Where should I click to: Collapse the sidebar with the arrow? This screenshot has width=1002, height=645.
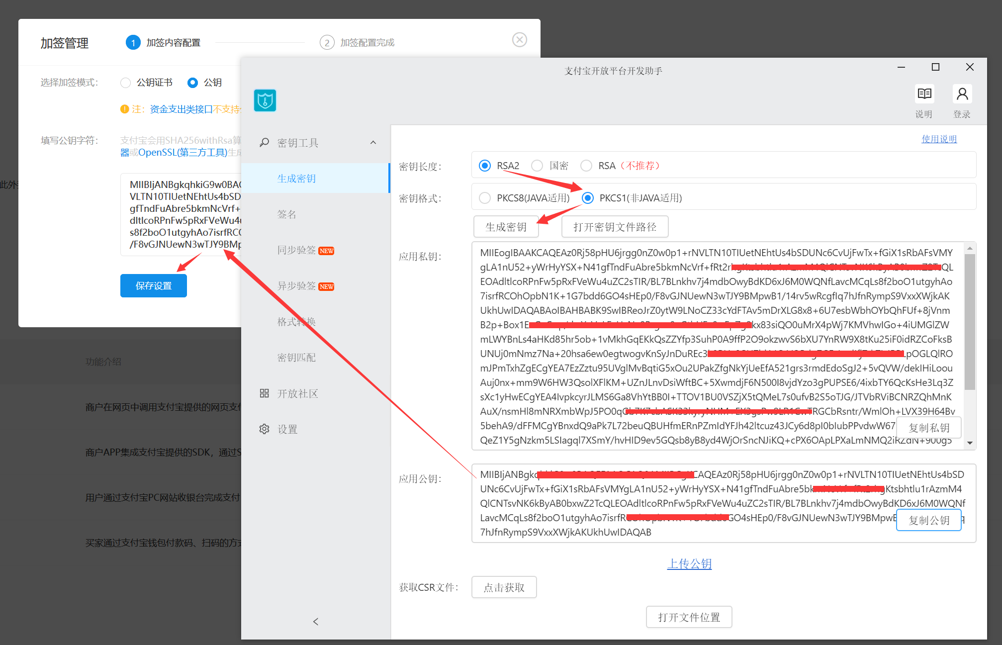point(316,621)
